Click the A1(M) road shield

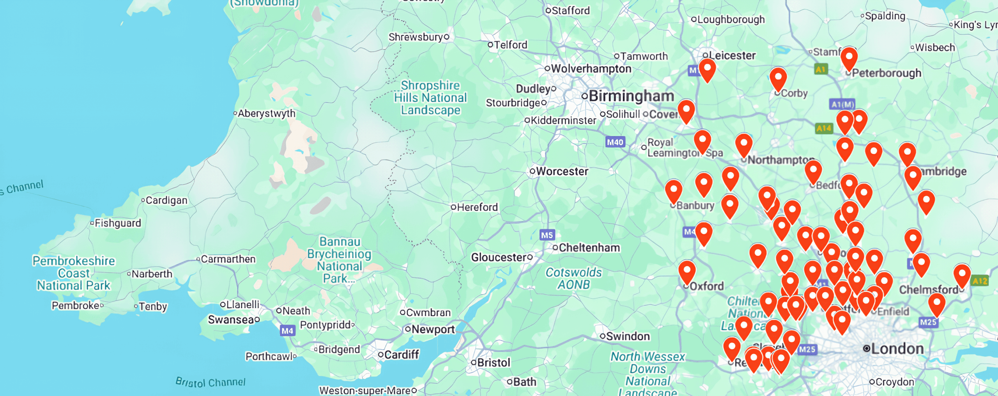click(842, 104)
